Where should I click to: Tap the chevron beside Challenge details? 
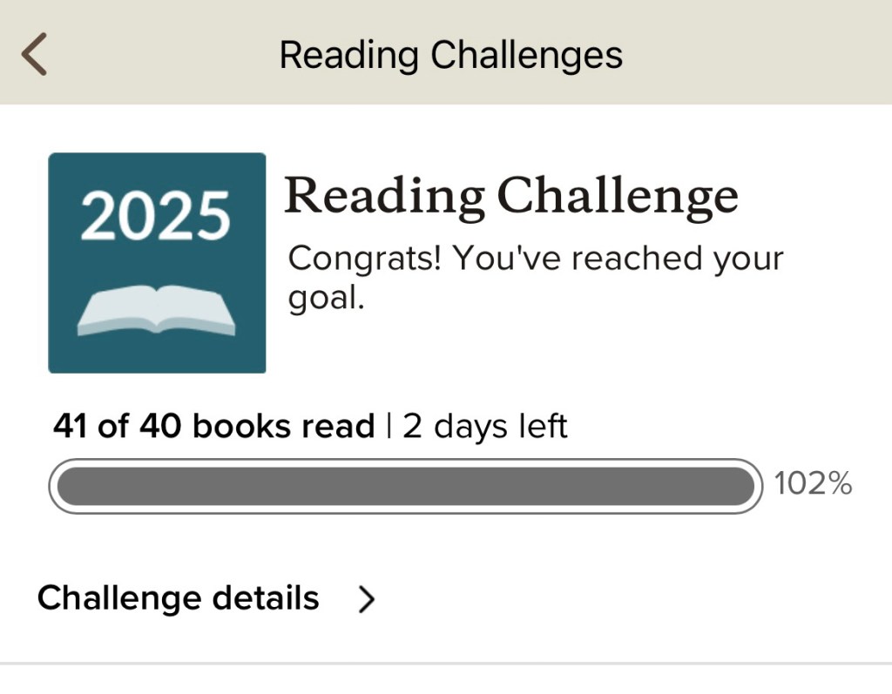pos(367,599)
